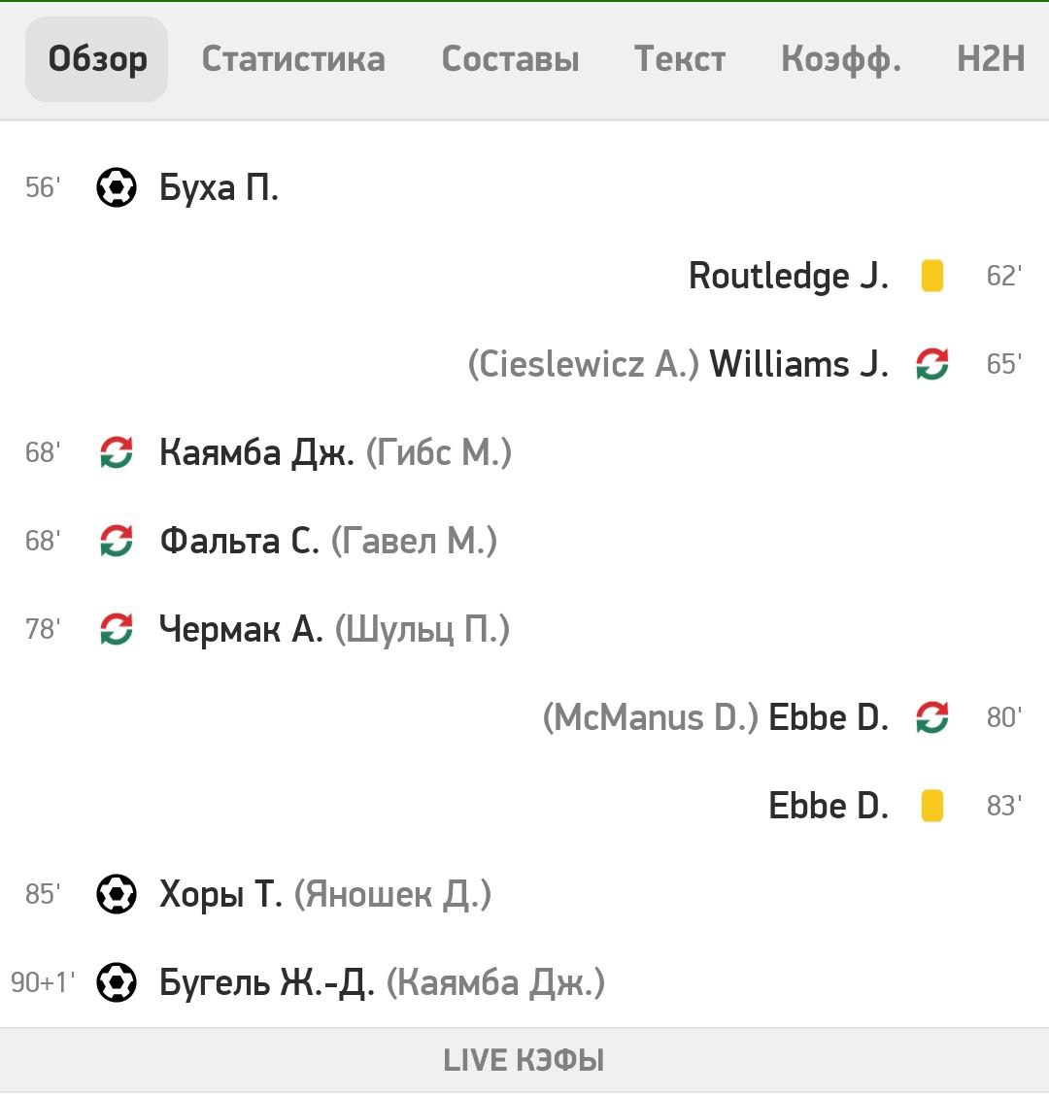Screen dimensions: 1049x1094
Task: Click the substitution icon beside Каямба Дж. at 68'
Action: [x=116, y=452]
